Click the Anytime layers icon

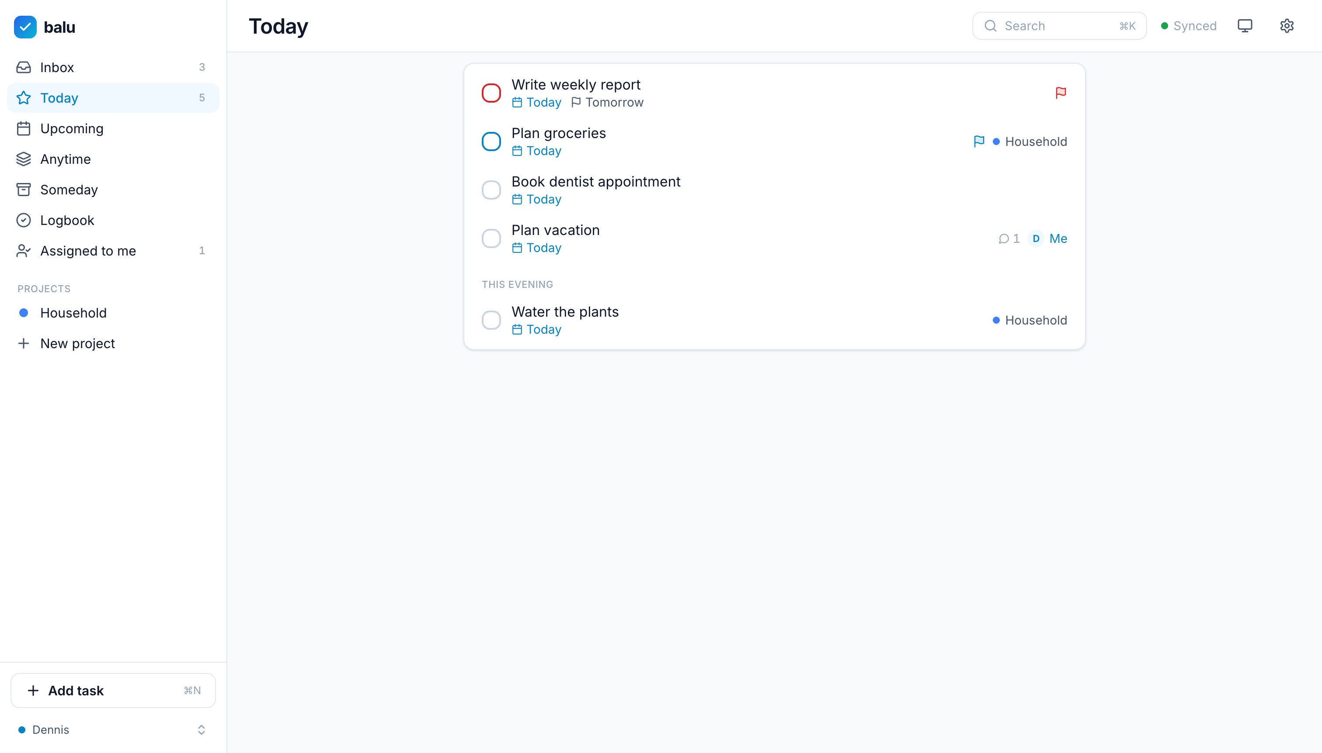[23, 159]
